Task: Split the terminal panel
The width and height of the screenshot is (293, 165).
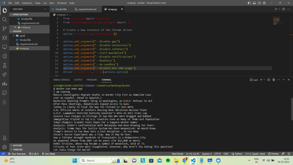Action: [268, 80]
